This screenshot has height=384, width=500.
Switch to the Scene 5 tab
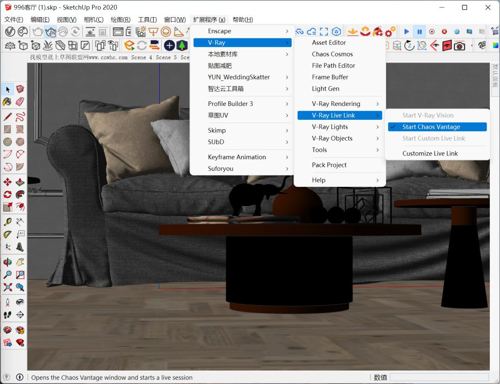tap(166, 57)
